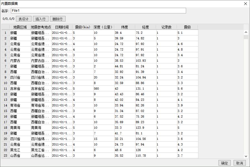Select the 南黄海 region cell in row 18

(20, 128)
